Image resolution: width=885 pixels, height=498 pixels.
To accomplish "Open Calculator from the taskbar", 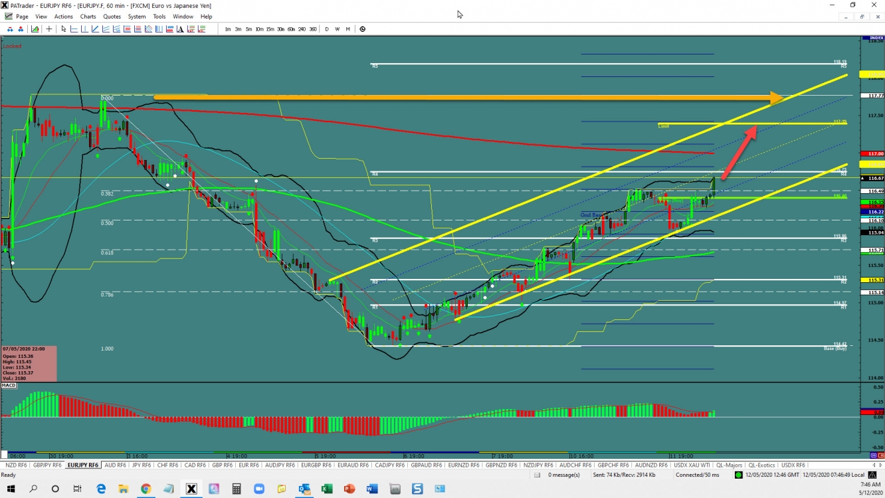I will (x=236, y=489).
